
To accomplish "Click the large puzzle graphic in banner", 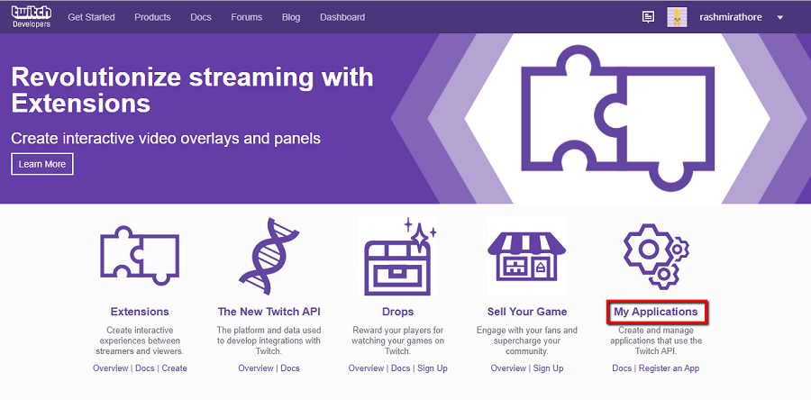I will (x=617, y=118).
